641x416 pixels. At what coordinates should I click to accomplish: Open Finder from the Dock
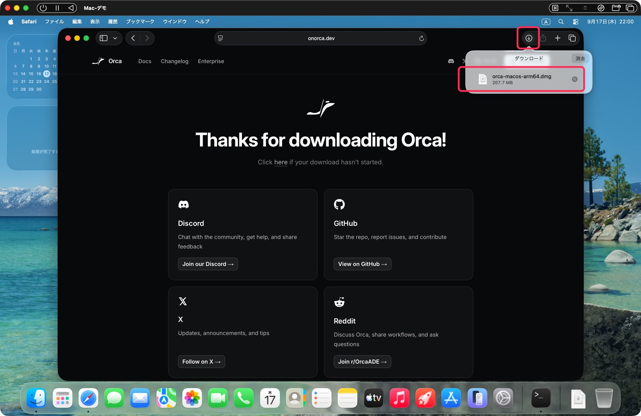[x=36, y=398]
